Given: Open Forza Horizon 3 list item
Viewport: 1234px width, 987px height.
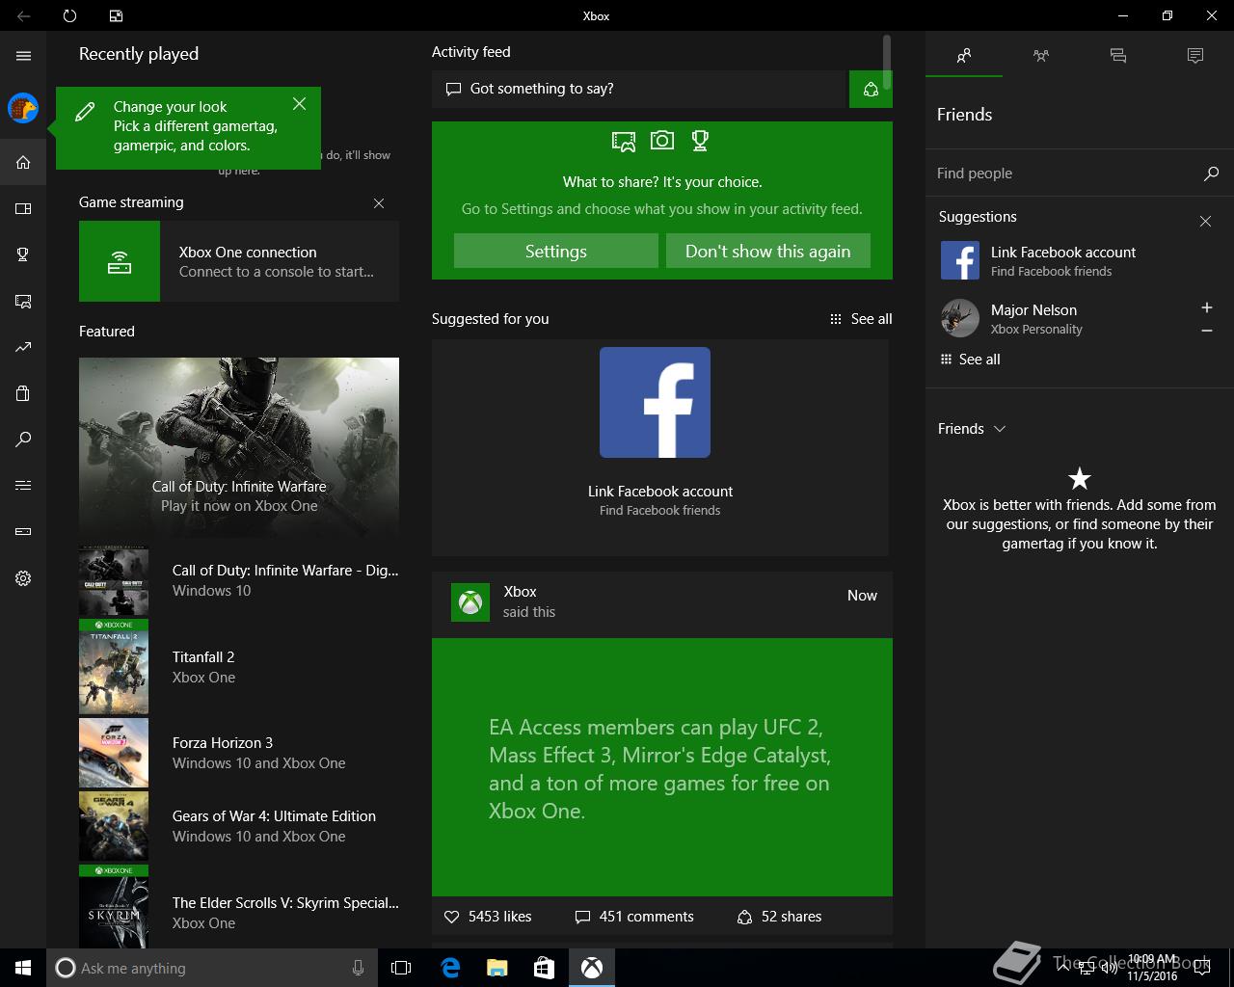Looking at the screenshot, I should (x=239, y=753).
